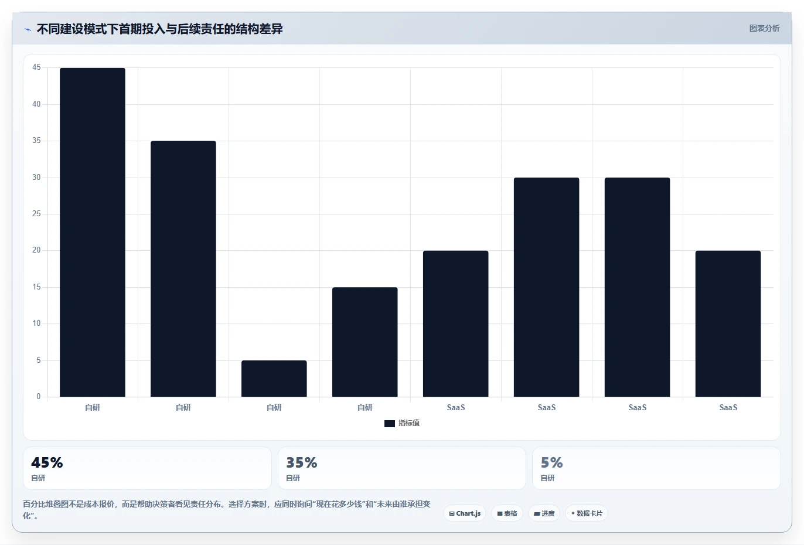Click the 自研 bar reaching 35
The image size is (804, 545).
(183, 269)
